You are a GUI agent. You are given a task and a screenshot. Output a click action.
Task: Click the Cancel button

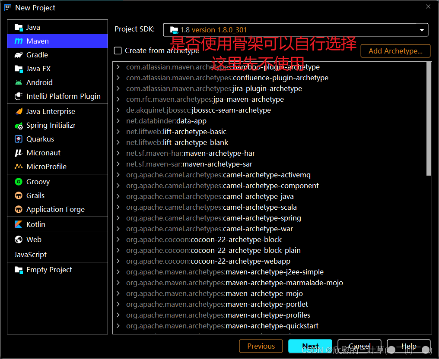tap(359, 346)
